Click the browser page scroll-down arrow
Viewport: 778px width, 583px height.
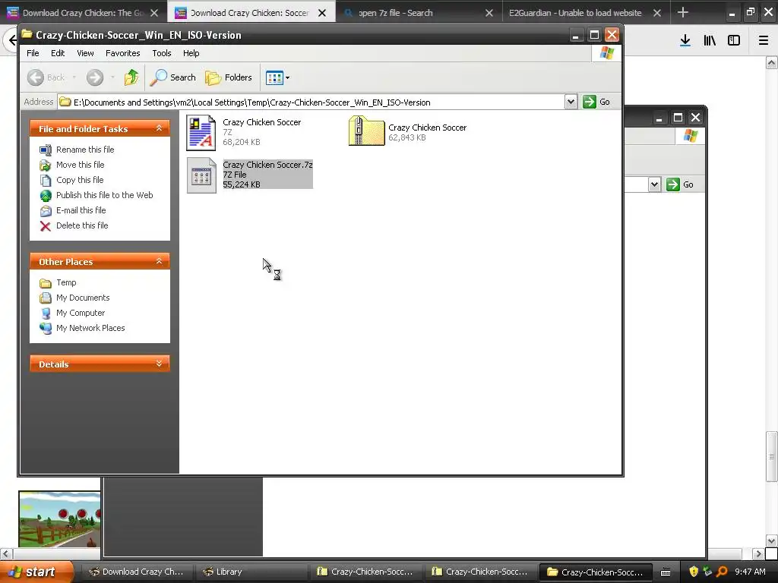click(x=772, y=540)
